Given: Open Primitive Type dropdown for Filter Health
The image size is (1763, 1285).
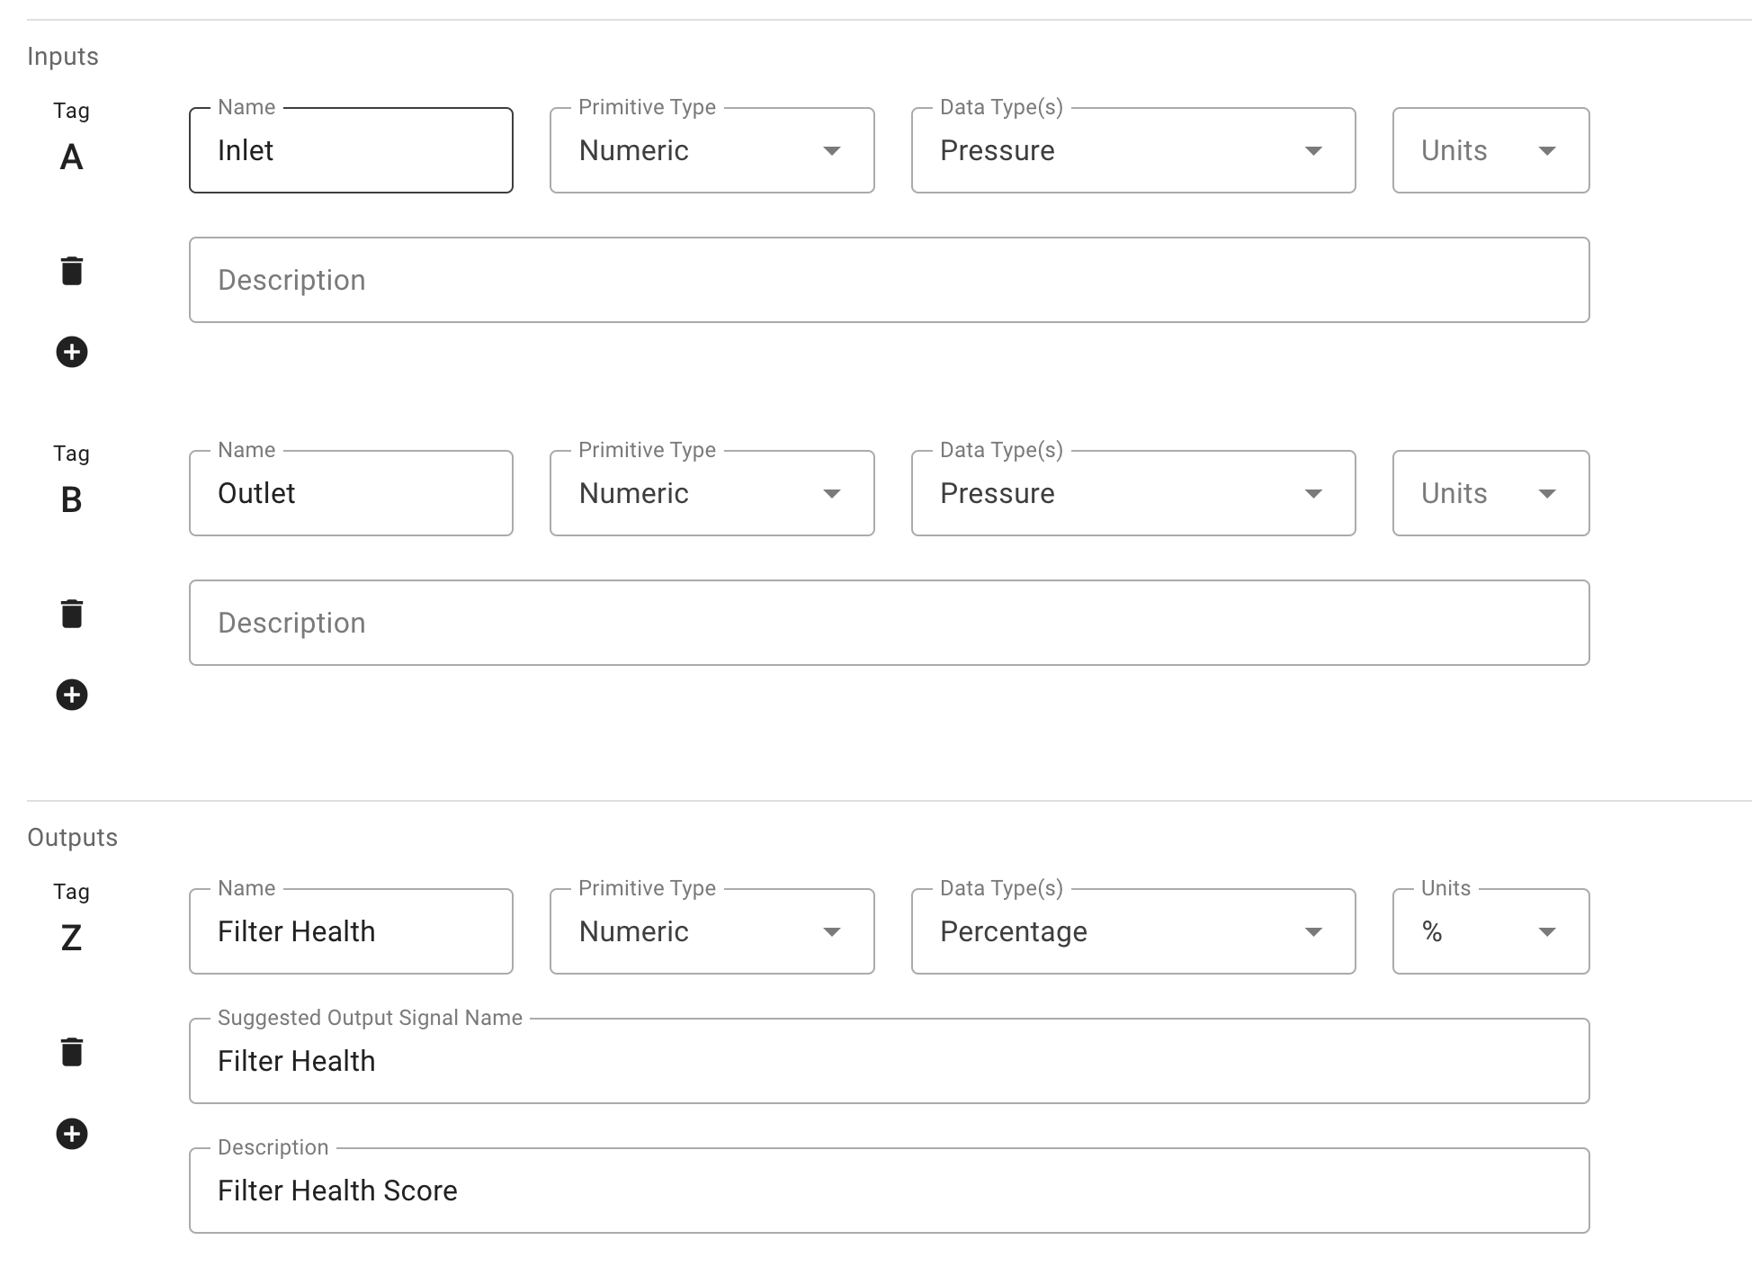Looking at the screenshot, I should pyautogui.click(x=711, y=931).
